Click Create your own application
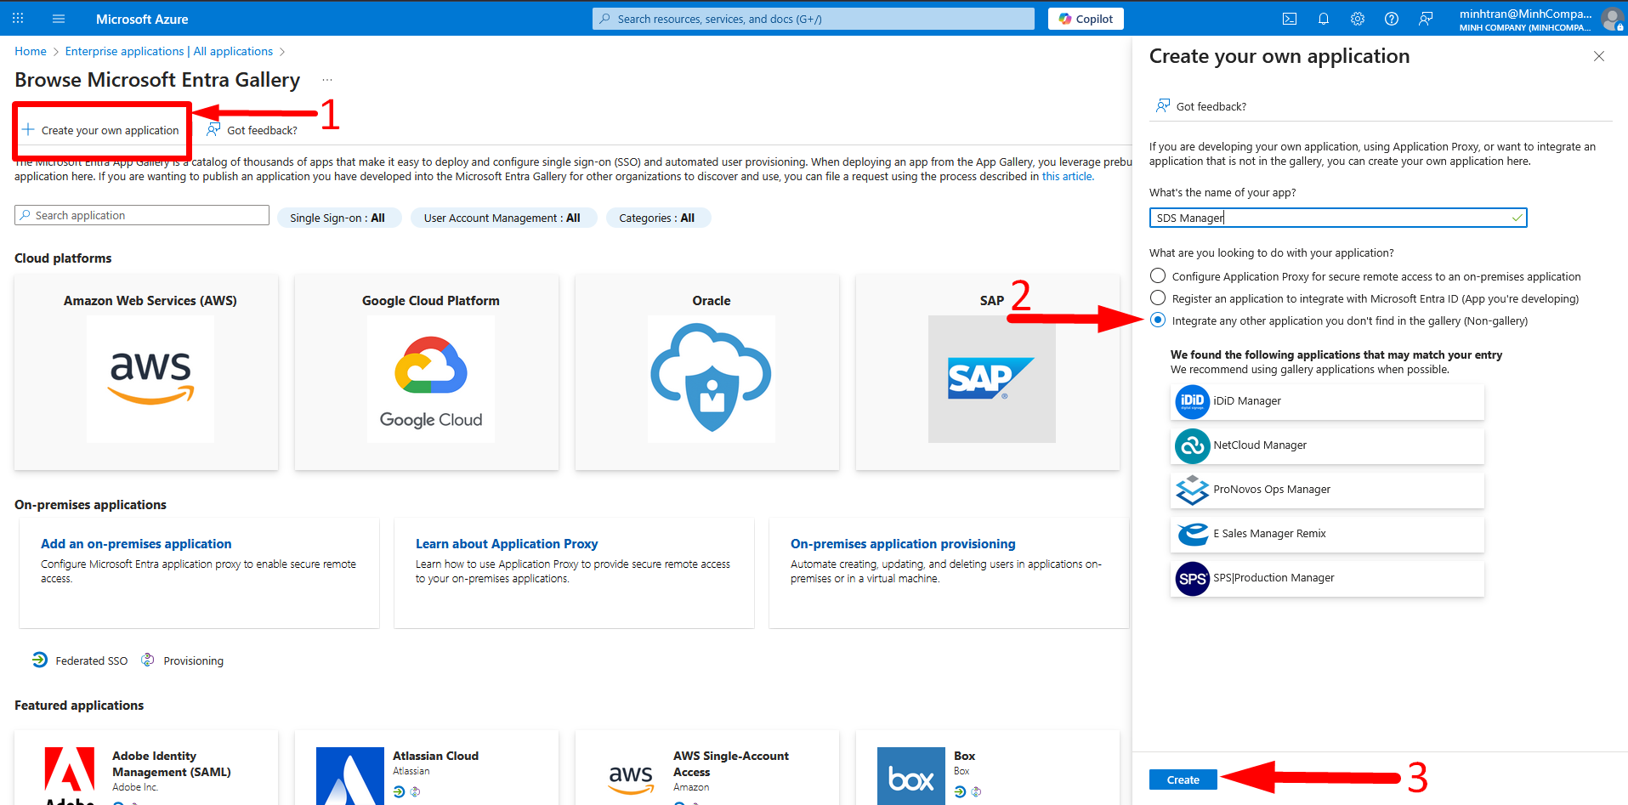This screenshot has width=1628, height=805. click(101, 130)
